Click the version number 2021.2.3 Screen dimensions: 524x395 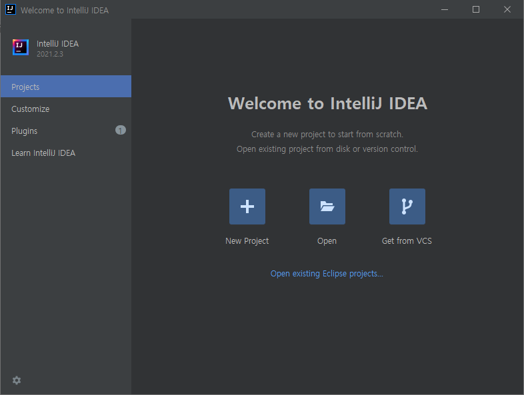click(50, 54)
